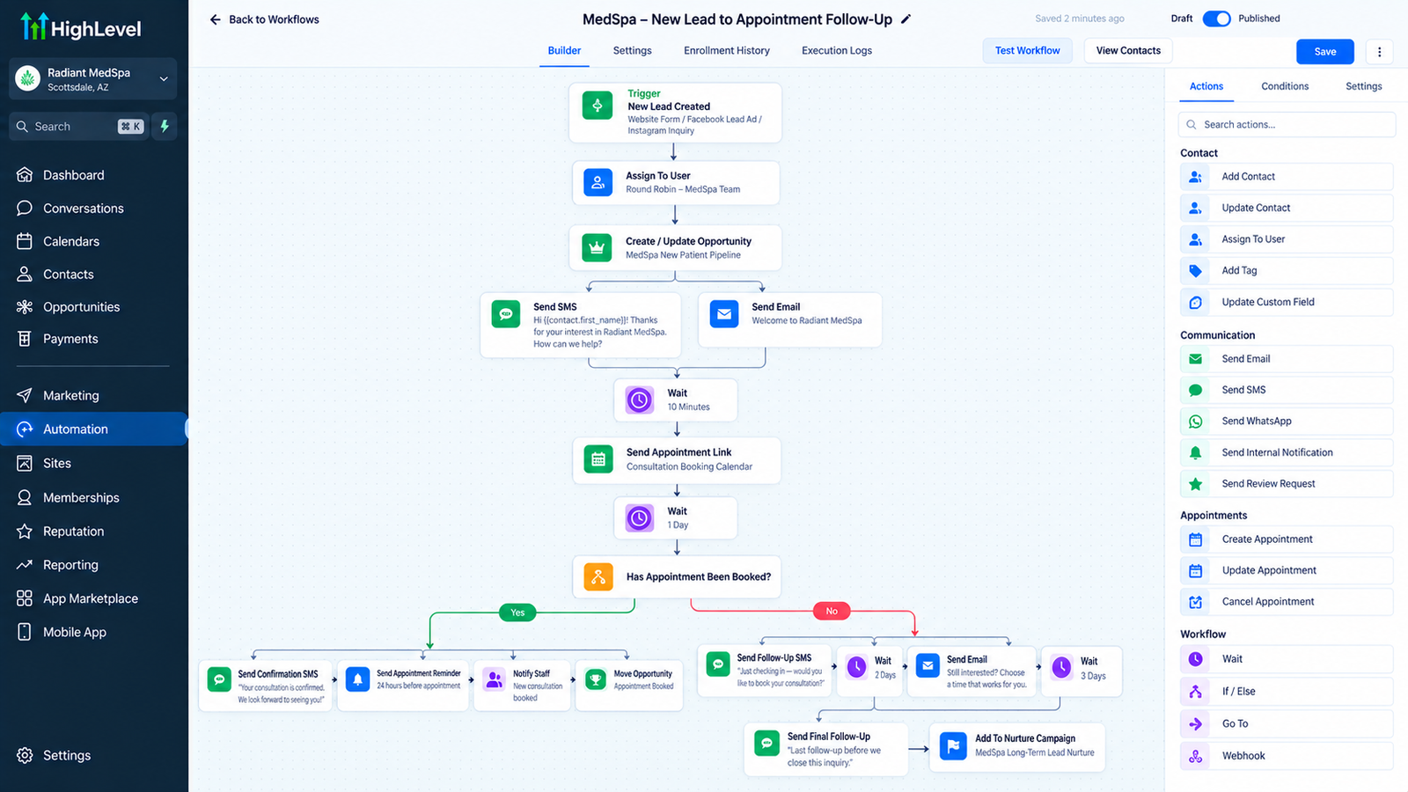Switch to the Builder tab
This screenshot has width=1408, height=792.
point(564,51)
